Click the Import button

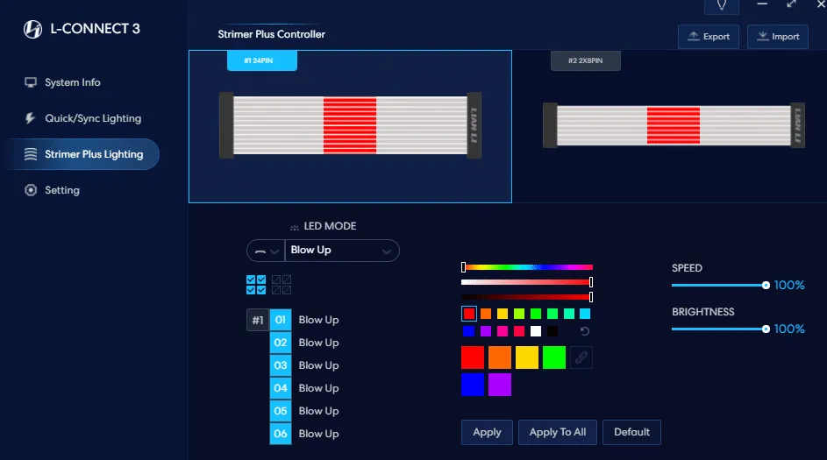pos(778,37)
